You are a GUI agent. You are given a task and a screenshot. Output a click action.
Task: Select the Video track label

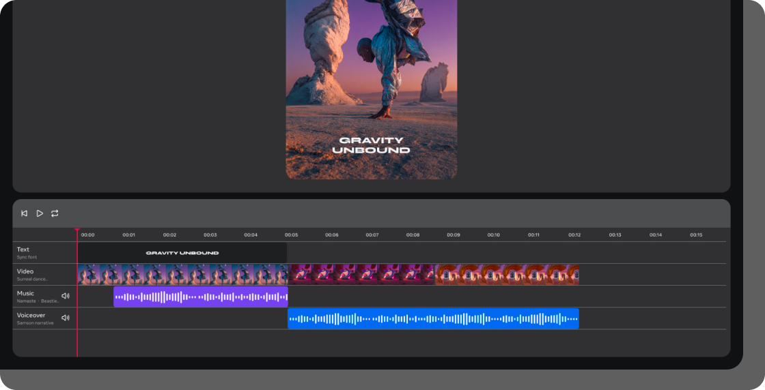click(x=25, y=271)
